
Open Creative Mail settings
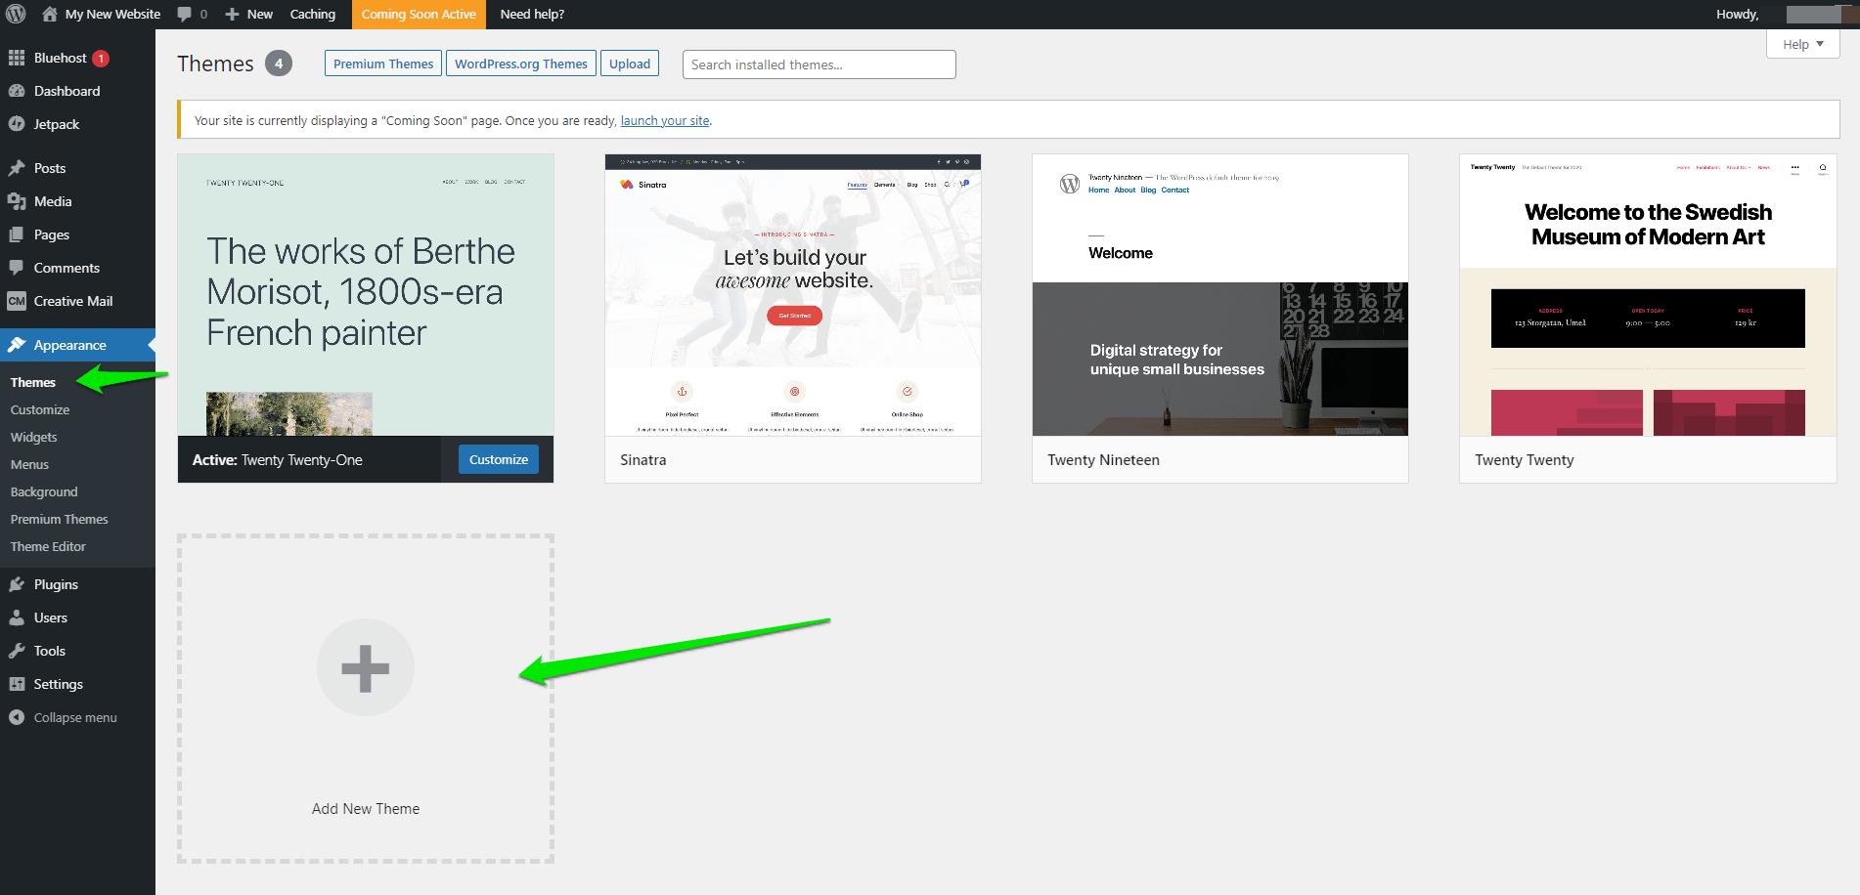[71, 301]
